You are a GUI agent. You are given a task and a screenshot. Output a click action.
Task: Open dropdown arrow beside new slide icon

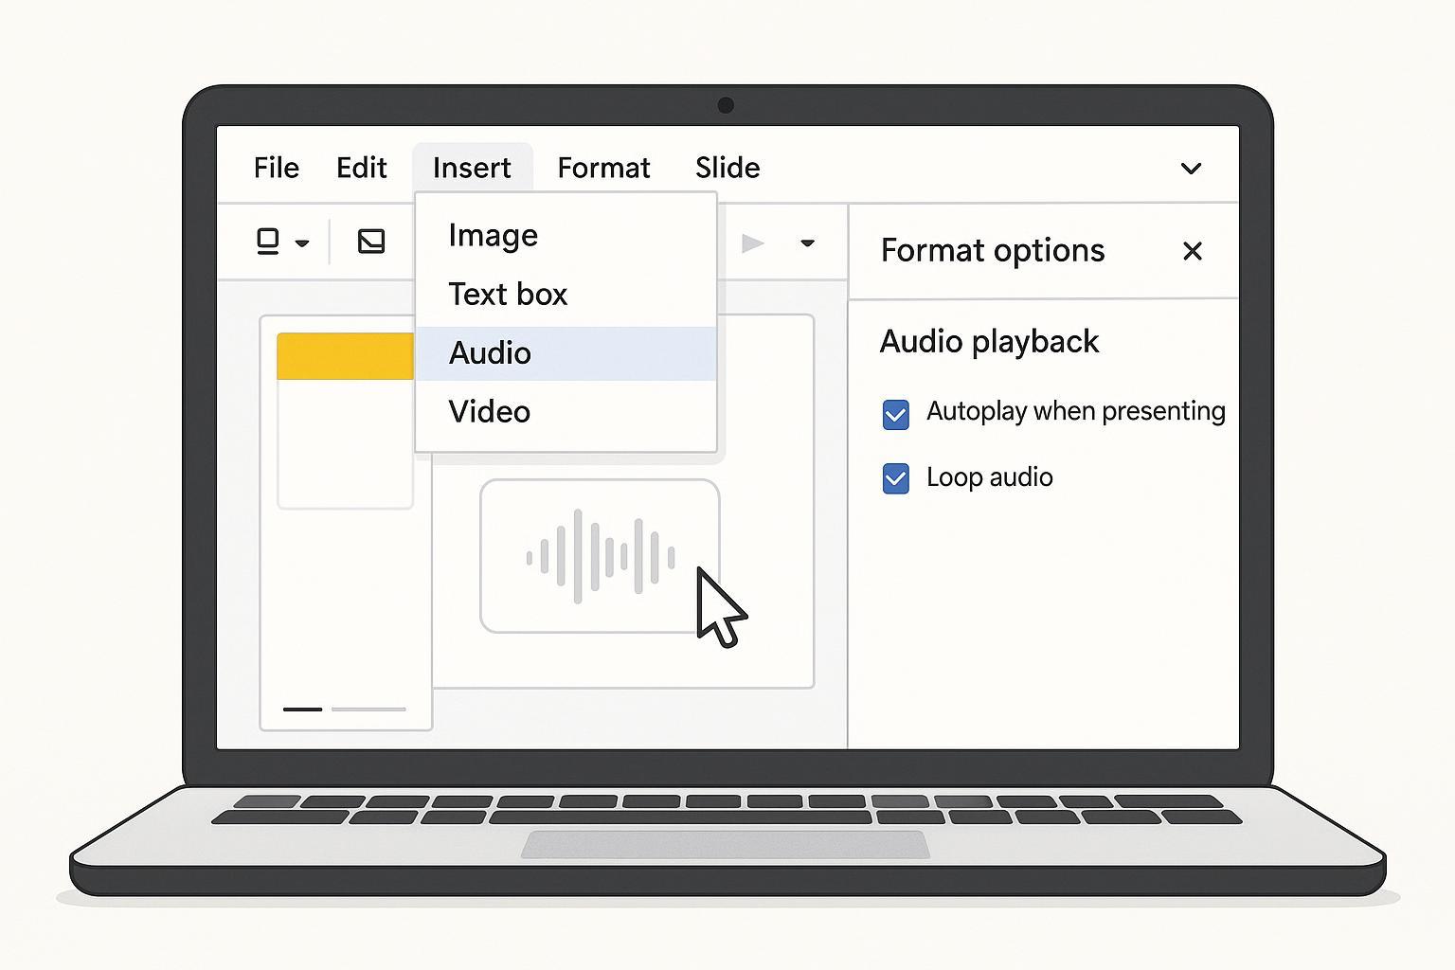[302, 243]
